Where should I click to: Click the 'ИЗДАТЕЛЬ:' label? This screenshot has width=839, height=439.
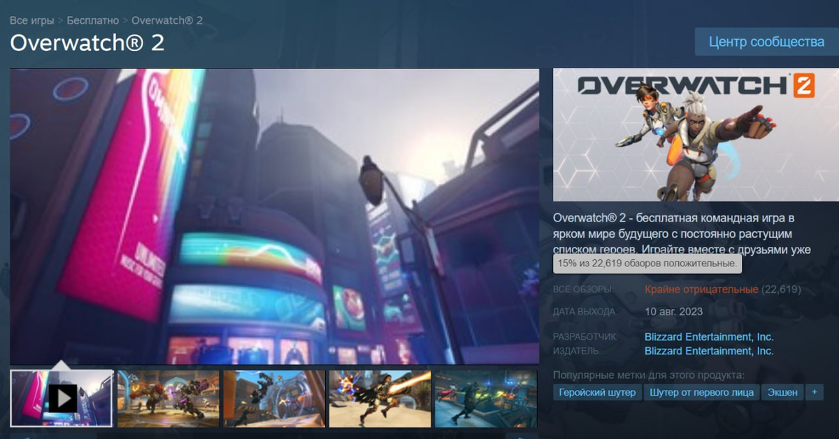tap(577, 351)
